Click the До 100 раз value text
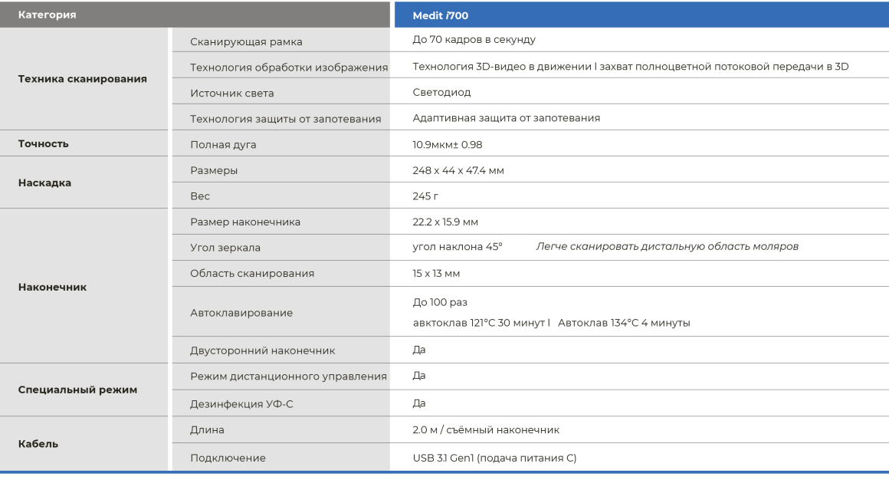The height and width of the screenshot is (480, 889). pyautogui.click(x=440, y=302)
